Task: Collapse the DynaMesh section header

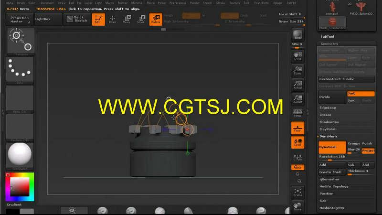Action: coord(328,136)
